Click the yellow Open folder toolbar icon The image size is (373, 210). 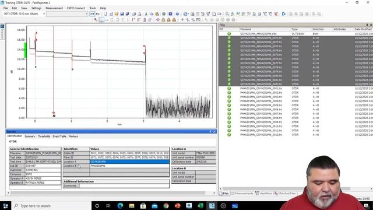pyautogui.click(x=117, y=14)
